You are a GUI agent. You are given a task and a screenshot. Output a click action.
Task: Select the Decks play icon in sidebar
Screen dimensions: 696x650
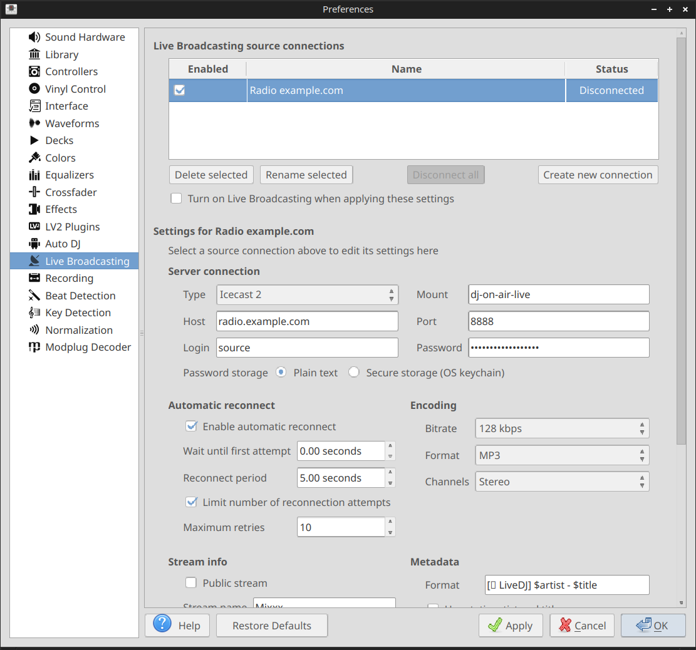[35, 140]
